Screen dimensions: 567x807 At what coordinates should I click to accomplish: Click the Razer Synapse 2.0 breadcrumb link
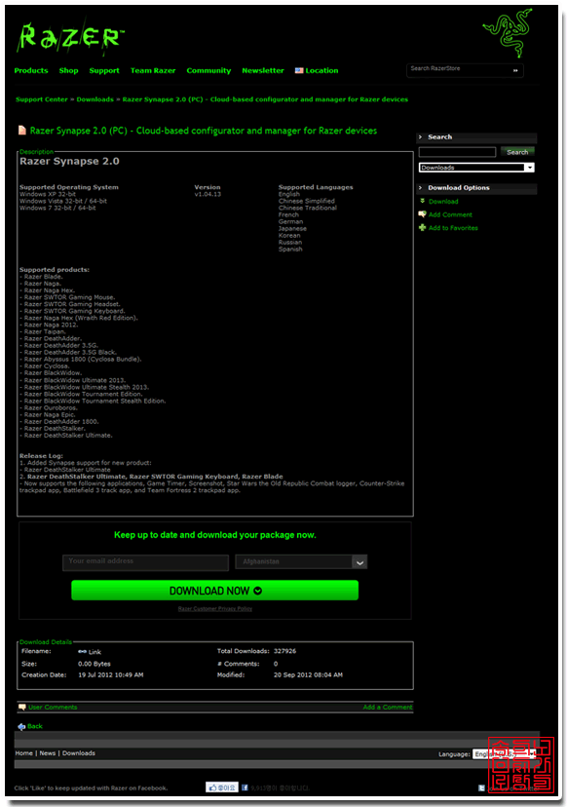[x=265, y=99]
